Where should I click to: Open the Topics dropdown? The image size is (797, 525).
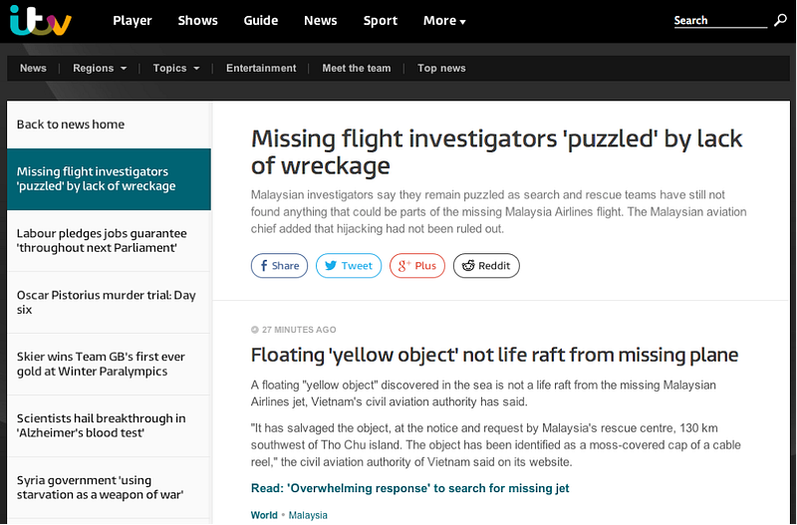[176, 69]
